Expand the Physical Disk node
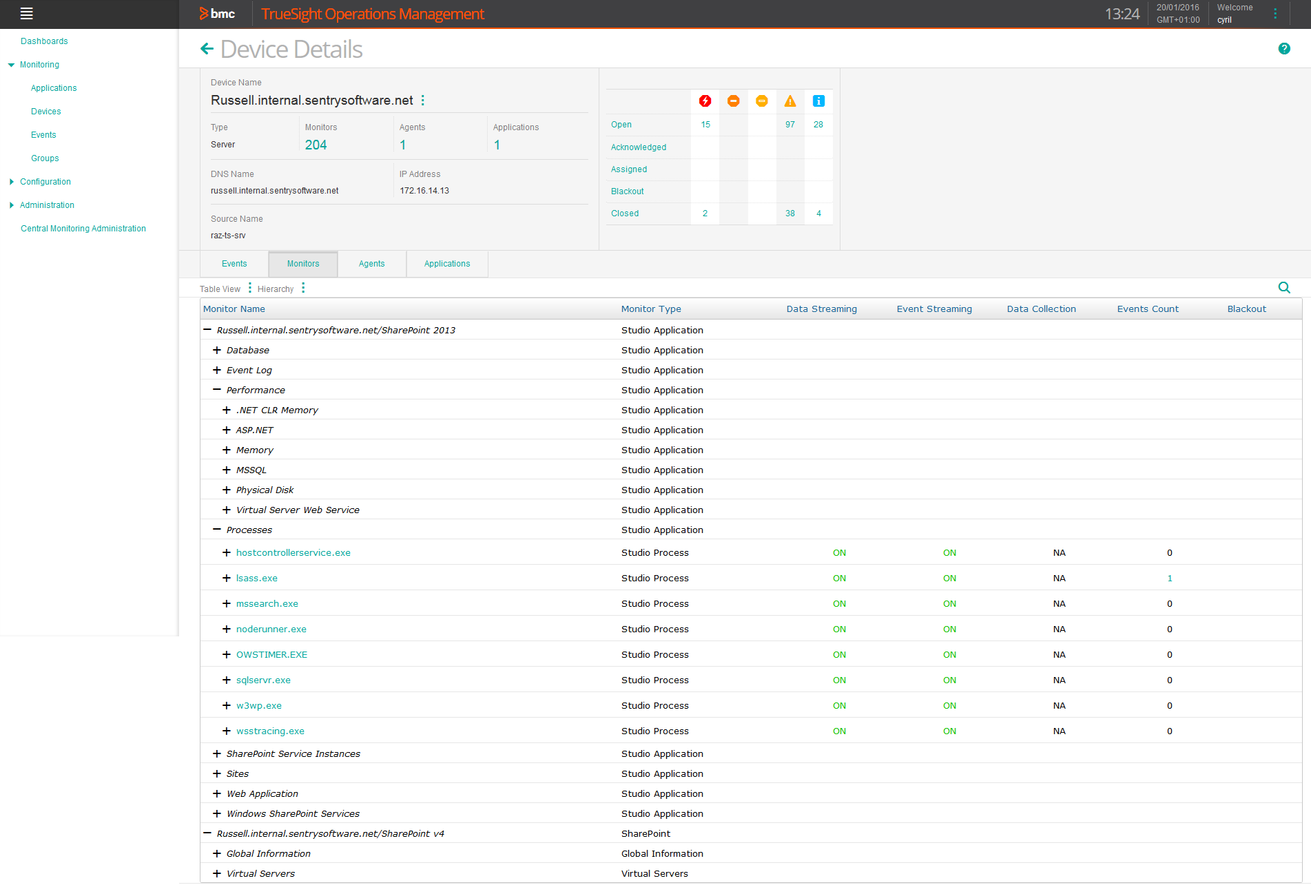 pos(227,490)
